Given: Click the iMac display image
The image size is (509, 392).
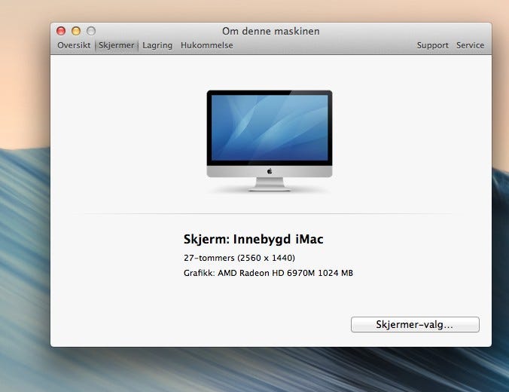Looking at the screenshot, I should [270, 140].
